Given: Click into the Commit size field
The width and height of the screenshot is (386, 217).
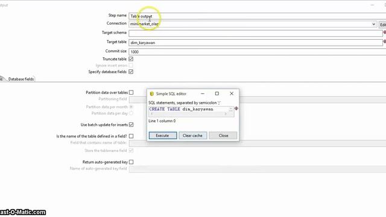Looking at the screenshot, I should click(x=257, y=52).
